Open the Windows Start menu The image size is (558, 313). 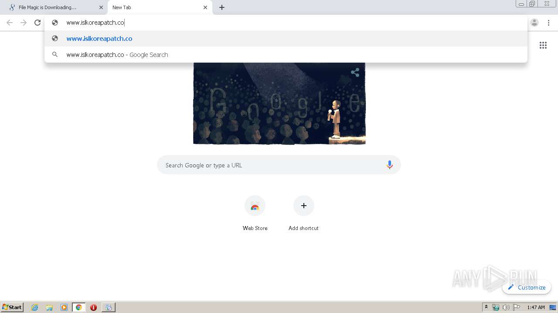click(12, 307)
